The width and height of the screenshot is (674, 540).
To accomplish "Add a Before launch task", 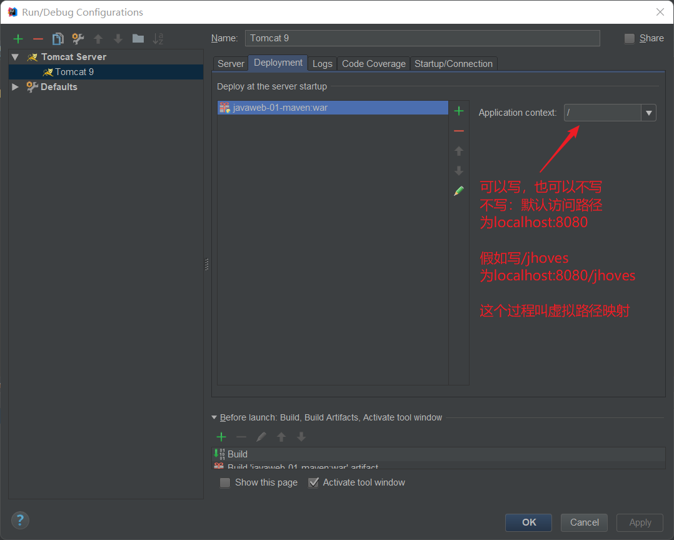I will point(221,437).
